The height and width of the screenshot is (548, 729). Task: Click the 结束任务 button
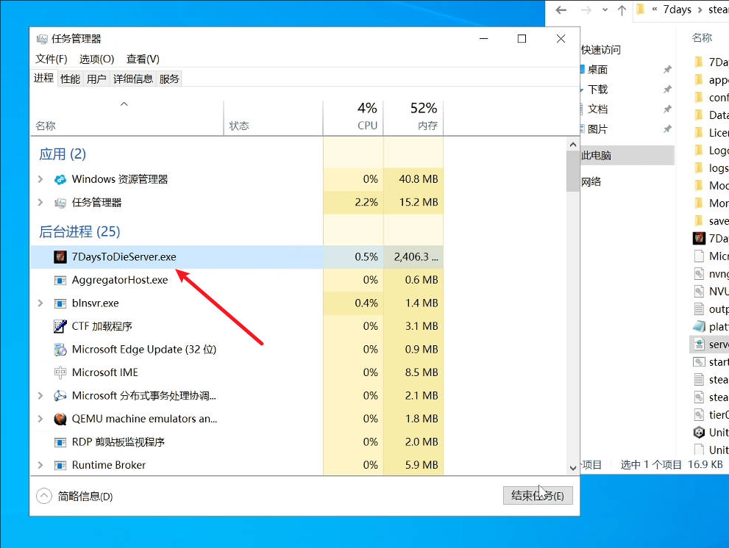(537, 496)
